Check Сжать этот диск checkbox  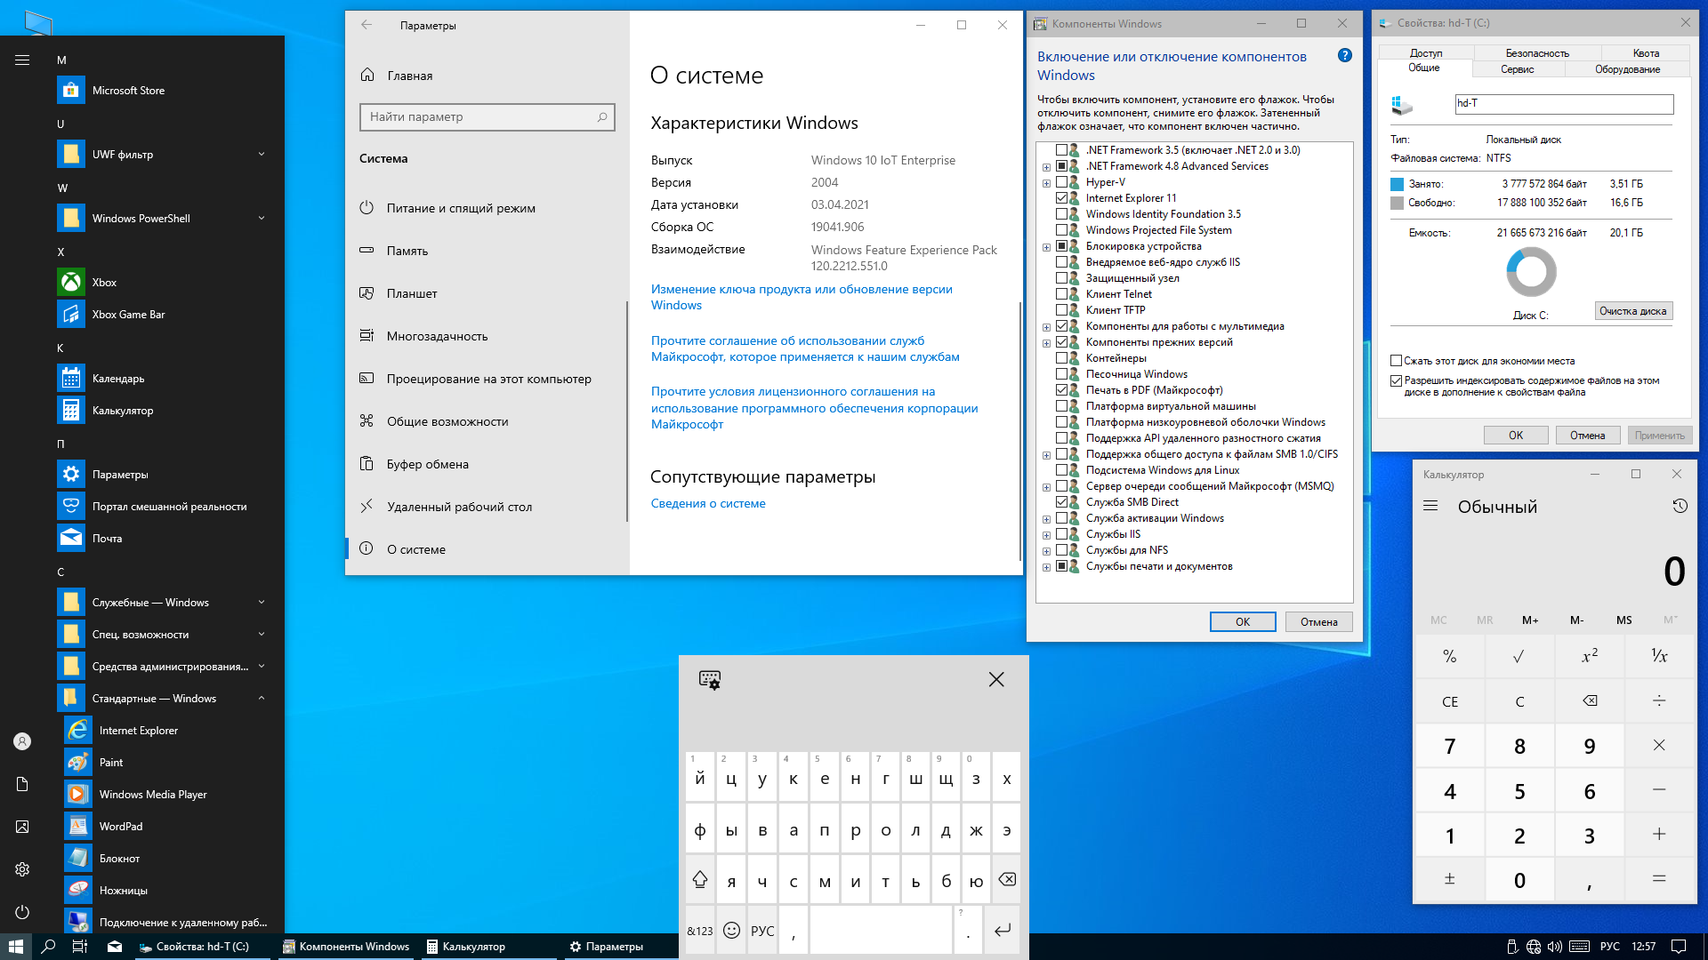(1397, 361)
